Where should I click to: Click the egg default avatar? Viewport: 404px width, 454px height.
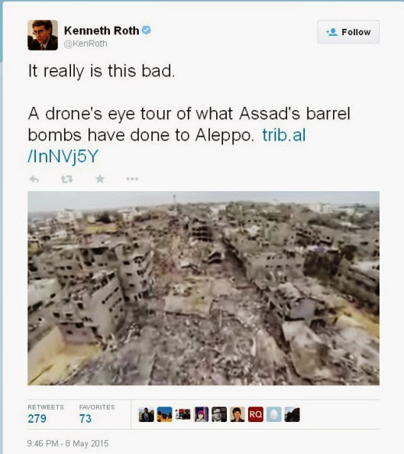coord(273,414)
